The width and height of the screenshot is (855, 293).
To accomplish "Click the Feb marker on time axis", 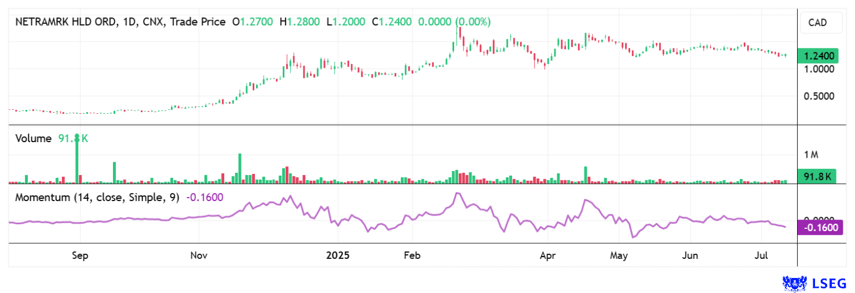I will (x=412, y=255).
